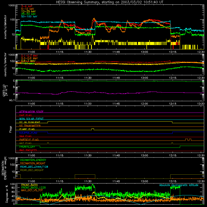
Task: Click the 'GAP FLAG' label
Action: click(25, 115)
